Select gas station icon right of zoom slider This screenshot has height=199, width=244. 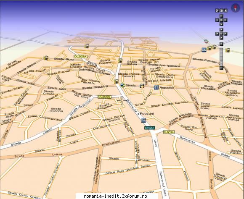tap(228, 50)
